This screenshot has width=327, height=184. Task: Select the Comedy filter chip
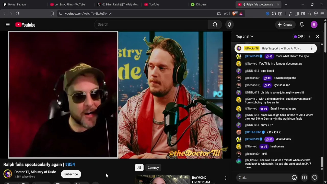click(x=153, y=168)
